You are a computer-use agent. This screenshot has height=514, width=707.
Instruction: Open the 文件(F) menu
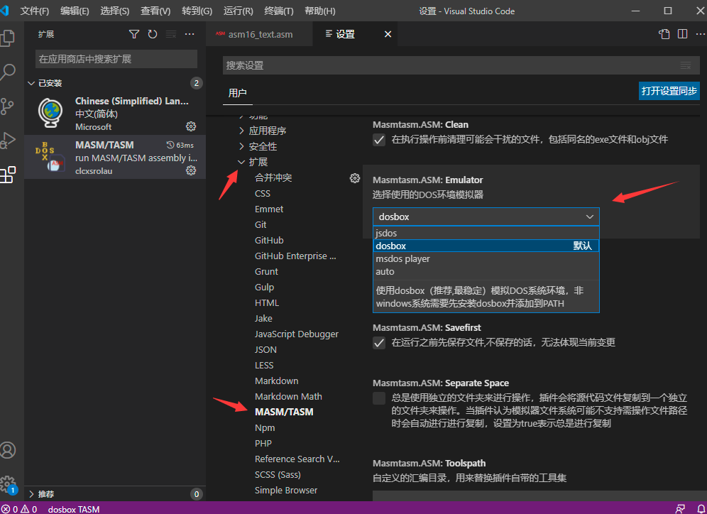click(35, 11)
